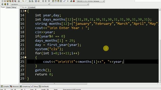
Task: Click the editor's scroll-right arrow
Action: [158, 83]
